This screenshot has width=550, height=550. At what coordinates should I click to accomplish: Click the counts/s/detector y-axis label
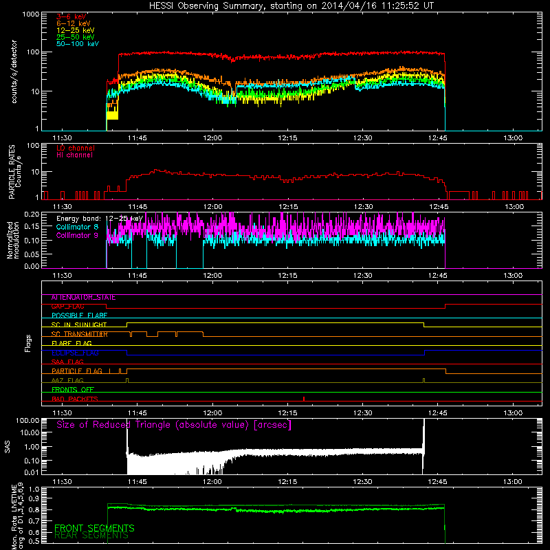coord(14,72)
